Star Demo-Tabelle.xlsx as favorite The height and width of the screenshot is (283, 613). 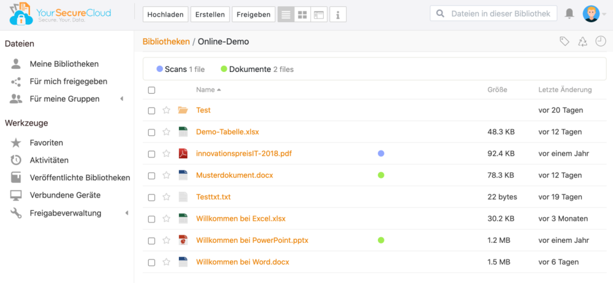[167, 132]
